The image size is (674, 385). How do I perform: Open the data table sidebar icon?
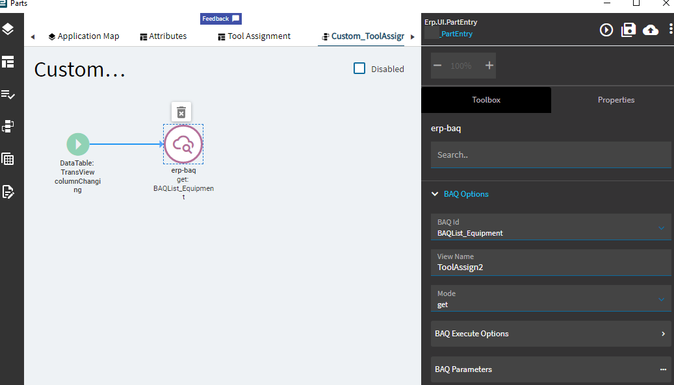pyautogui.click(x=8, y=159)
